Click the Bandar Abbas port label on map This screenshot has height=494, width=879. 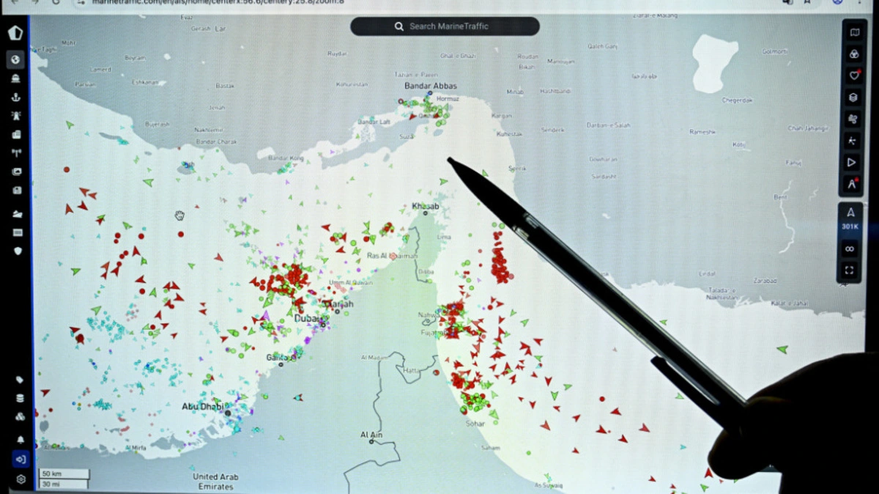[x=430, y=86]
